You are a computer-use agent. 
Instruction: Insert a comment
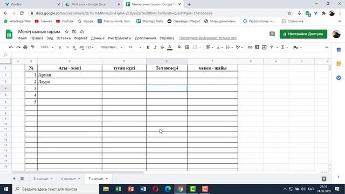(257, 47)
